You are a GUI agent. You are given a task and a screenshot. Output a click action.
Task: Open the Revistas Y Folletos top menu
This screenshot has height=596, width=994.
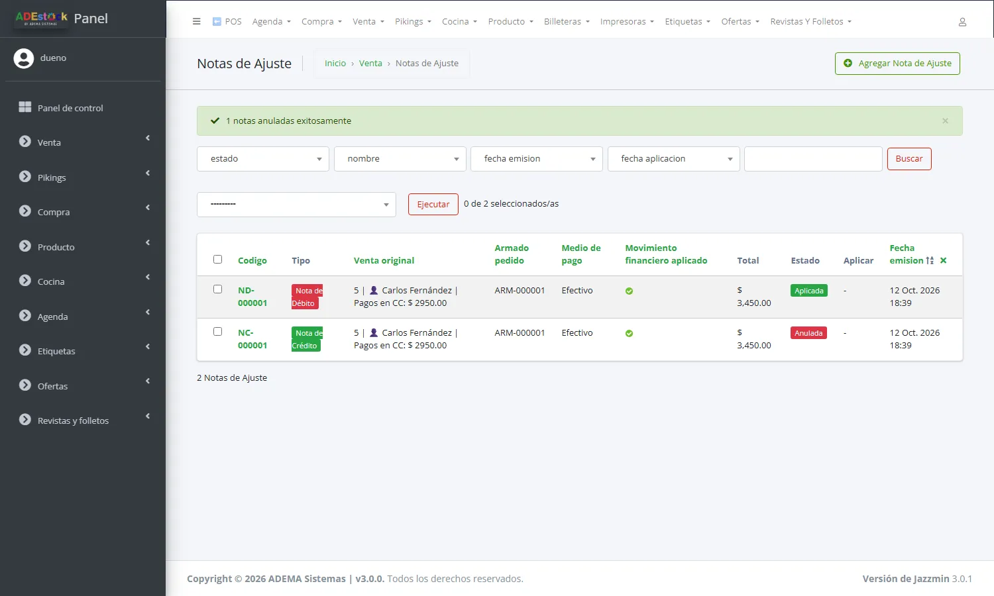coord(810,21)
